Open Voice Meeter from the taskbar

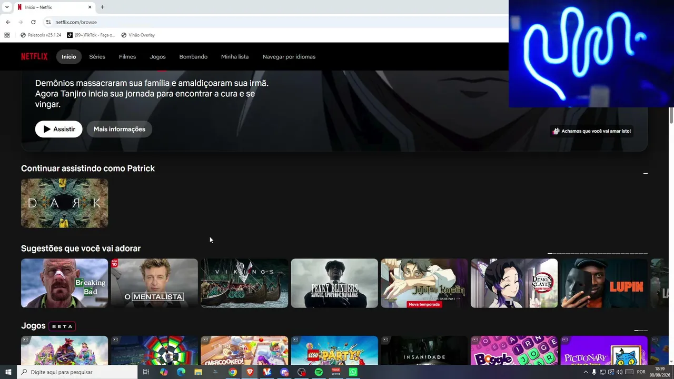336,372
